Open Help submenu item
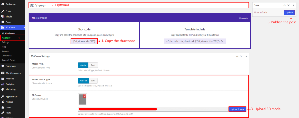 (x=4, y=47)
